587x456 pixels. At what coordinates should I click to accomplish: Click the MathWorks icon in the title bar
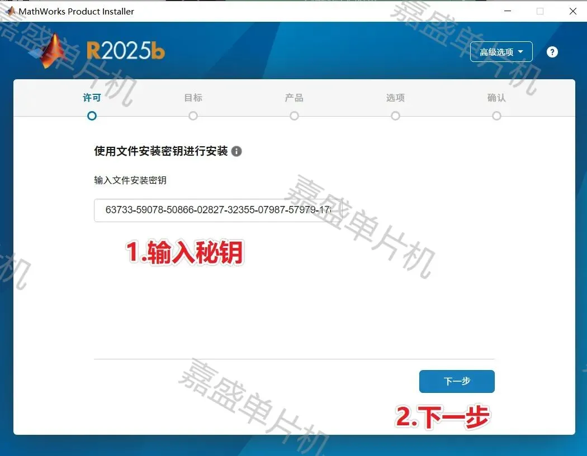click(10, 11)
